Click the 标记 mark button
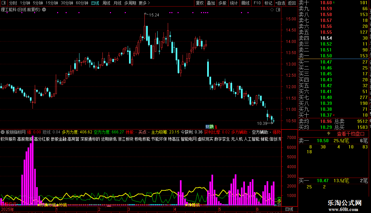This screenshot has height=213, width=371. point(268,3)
